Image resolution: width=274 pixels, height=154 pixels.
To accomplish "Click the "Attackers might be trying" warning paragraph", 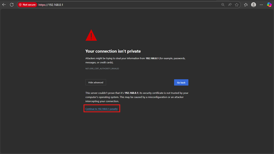I will [x=135, y=60].
